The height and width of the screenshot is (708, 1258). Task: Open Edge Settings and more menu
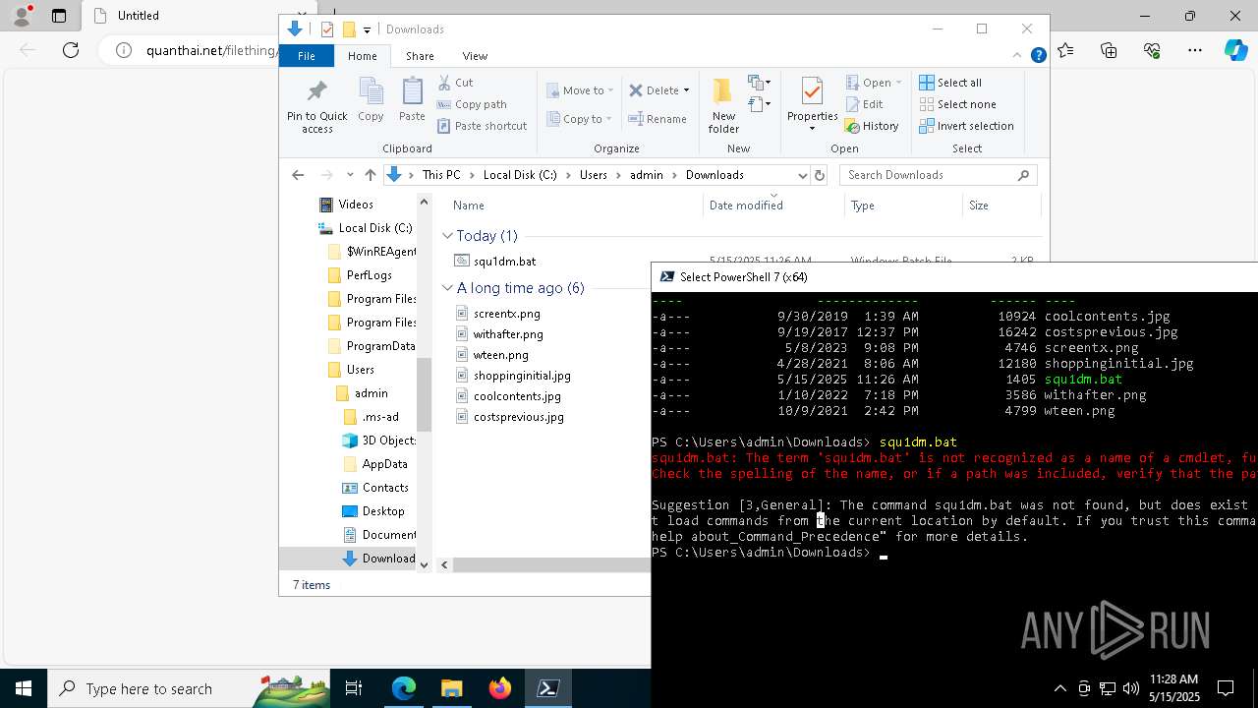(x=1195, y=50)
